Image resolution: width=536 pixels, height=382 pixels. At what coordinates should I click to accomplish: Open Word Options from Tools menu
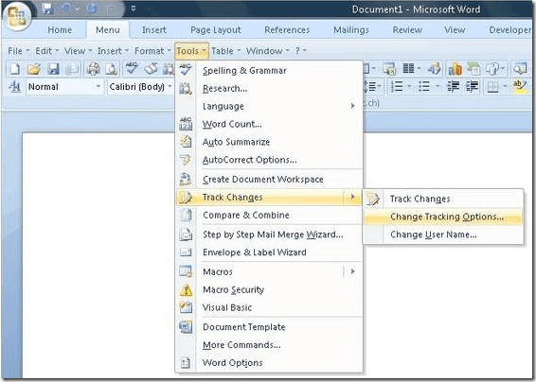[269, 362]
